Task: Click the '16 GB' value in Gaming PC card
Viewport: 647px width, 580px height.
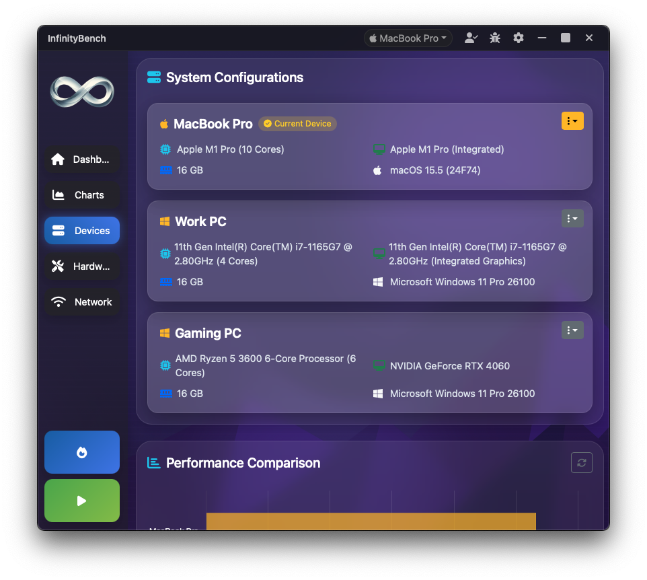Action: [190, 394]
